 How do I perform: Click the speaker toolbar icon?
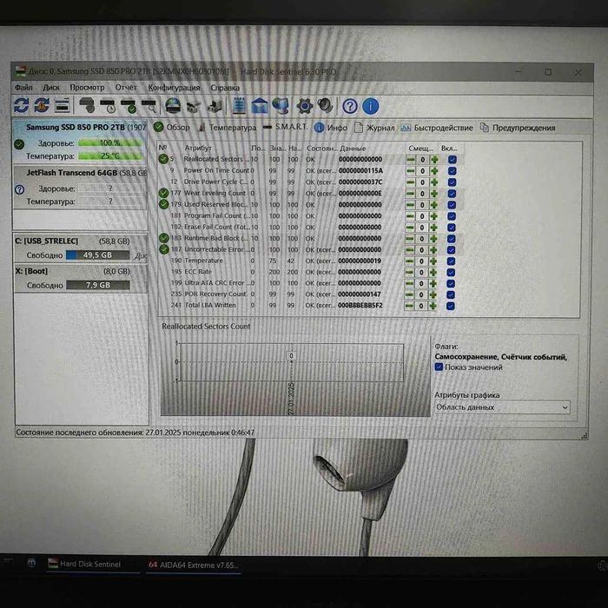(x=325, y=105)
